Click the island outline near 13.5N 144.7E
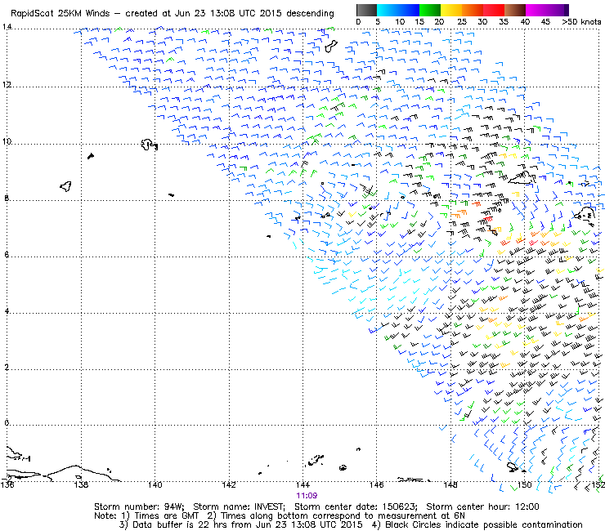Screen dimensions: 605x531 click(x=330, y=47)
